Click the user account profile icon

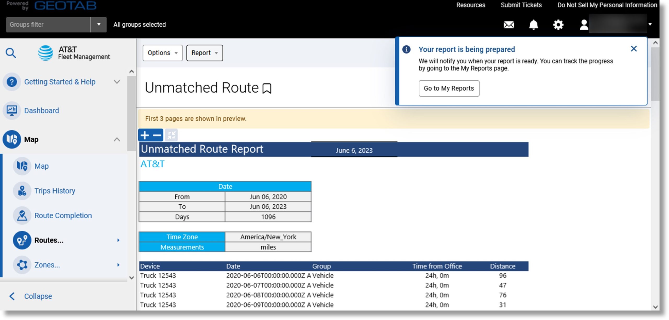pyautogui.click(x=583, y=24)
